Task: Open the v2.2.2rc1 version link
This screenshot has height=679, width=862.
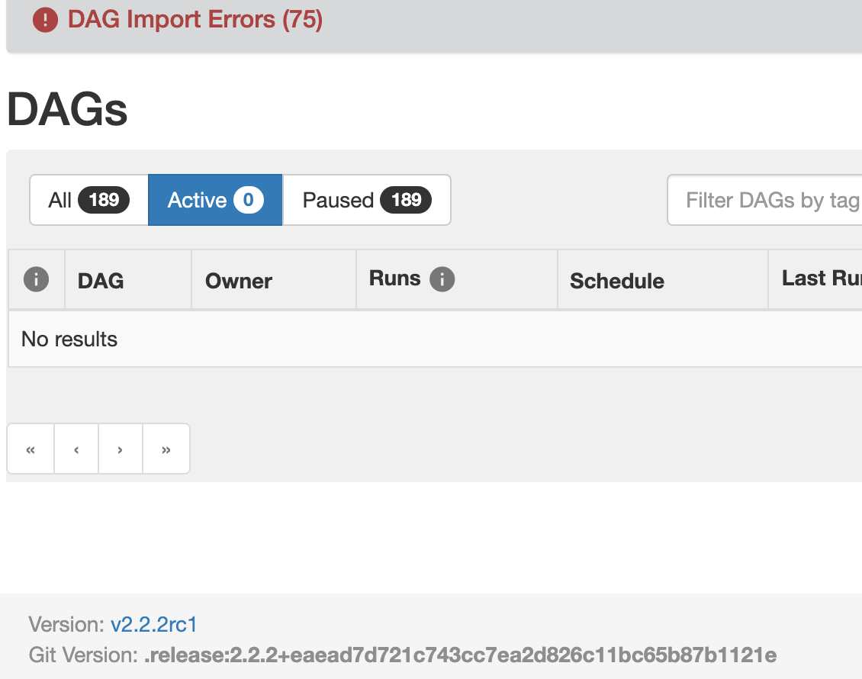Action: 153,624
